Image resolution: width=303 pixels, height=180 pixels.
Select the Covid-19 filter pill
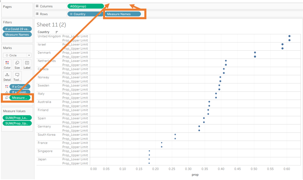(x=17, y=29)
